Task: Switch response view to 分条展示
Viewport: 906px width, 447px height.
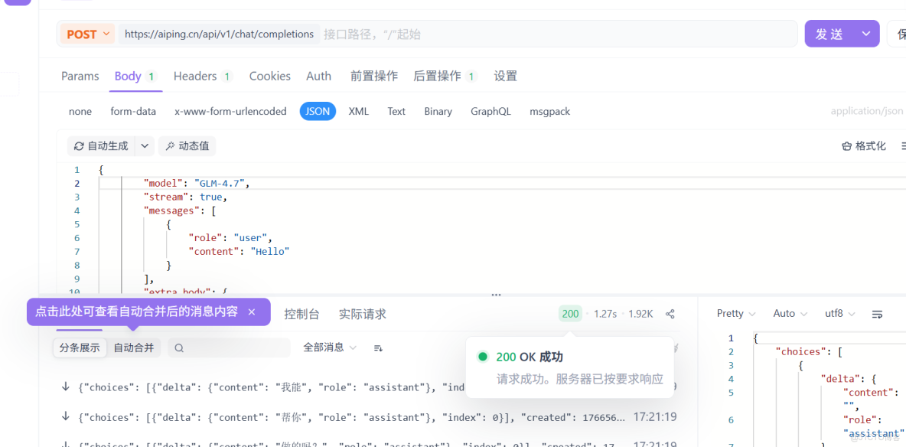Action: click(x=79, y=347)
